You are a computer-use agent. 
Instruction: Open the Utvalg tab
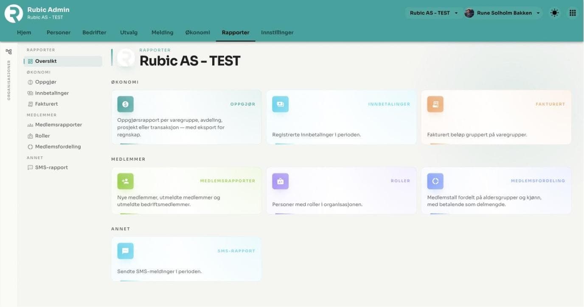tap(129, 33)
